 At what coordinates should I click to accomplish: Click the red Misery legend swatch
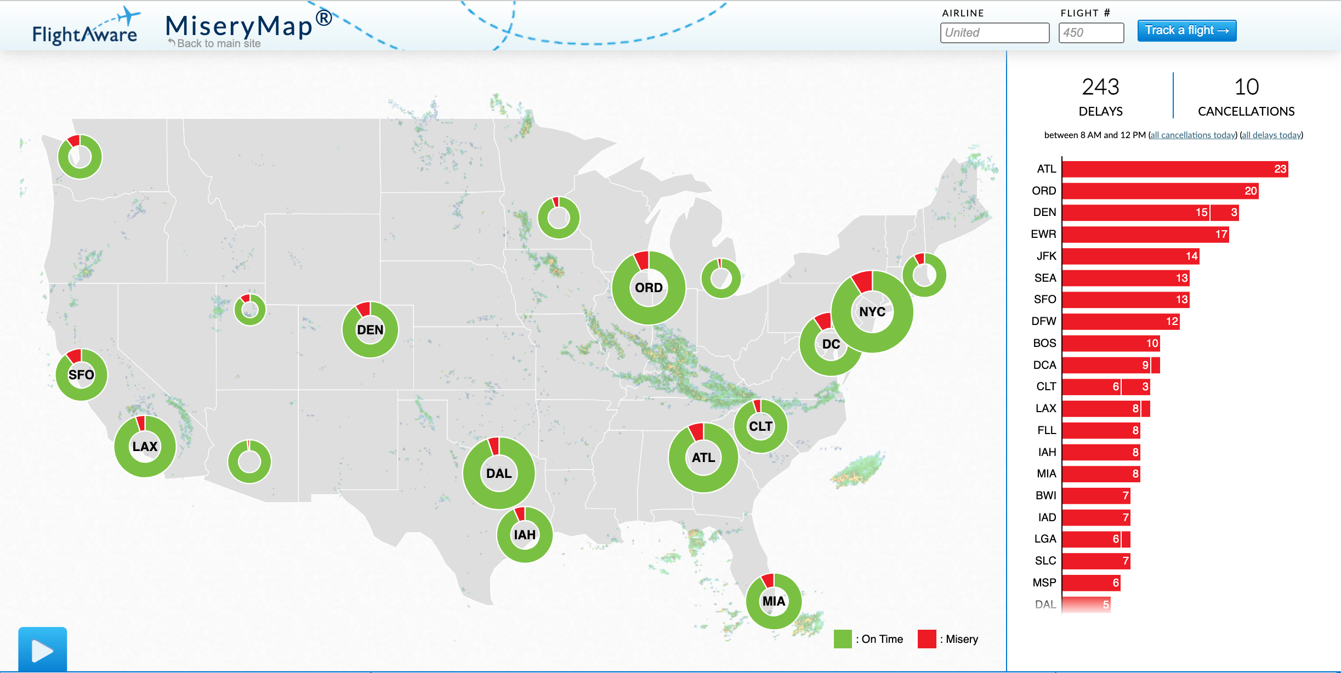point(927,639)
